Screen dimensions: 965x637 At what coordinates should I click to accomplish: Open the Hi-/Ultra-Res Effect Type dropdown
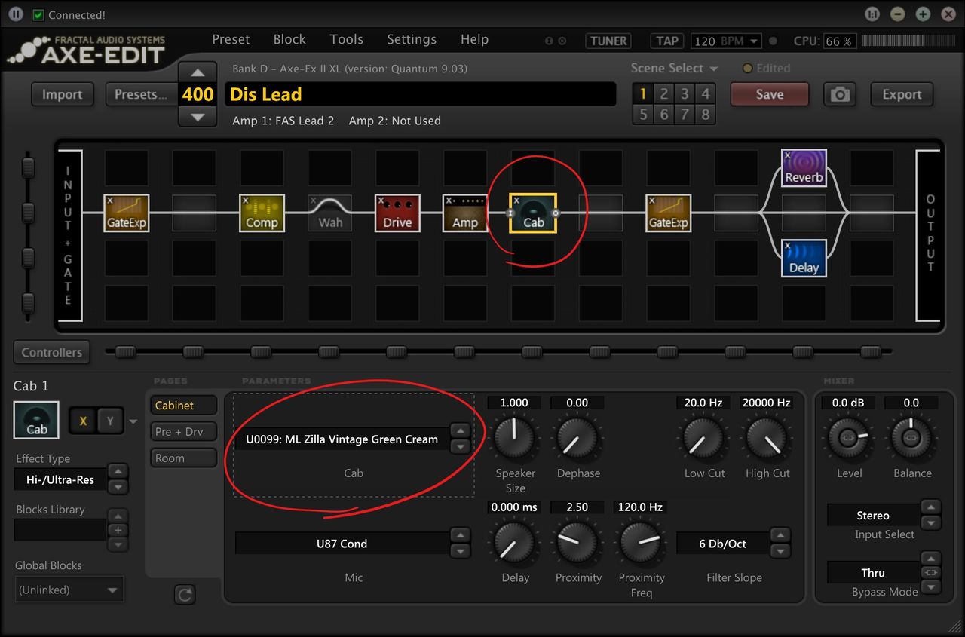pos(60,479)
